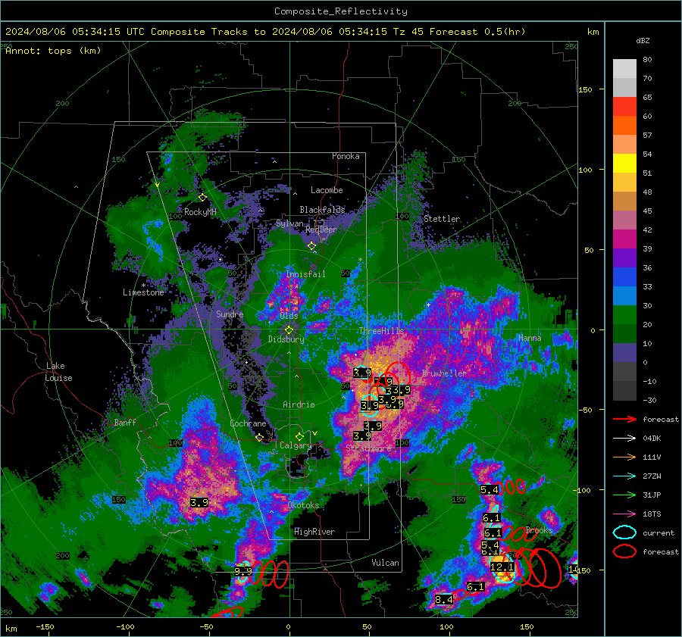Click the green swatch between 30 and 20

tap(624, 315)
